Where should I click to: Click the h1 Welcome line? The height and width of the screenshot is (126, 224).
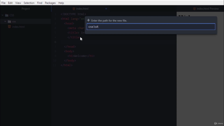(81, 56)
